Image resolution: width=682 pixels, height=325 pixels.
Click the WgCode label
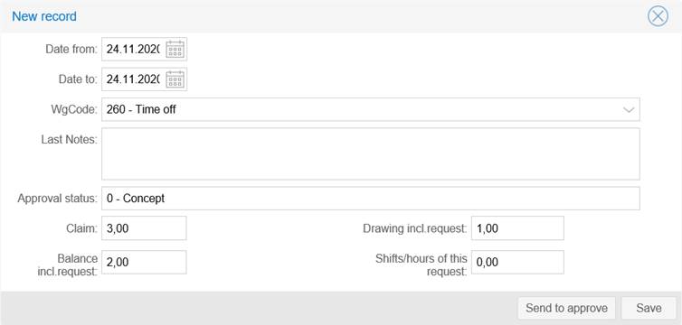(x=74, y=109)
